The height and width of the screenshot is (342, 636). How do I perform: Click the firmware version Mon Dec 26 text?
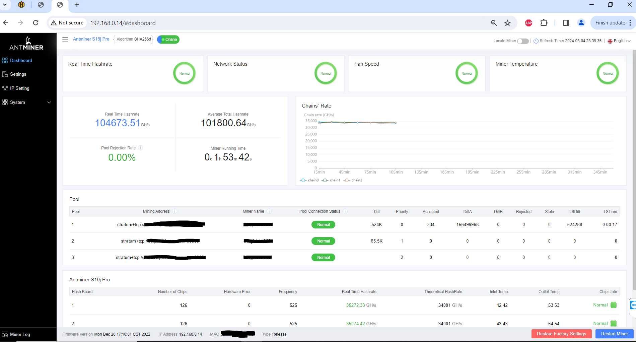122,334
